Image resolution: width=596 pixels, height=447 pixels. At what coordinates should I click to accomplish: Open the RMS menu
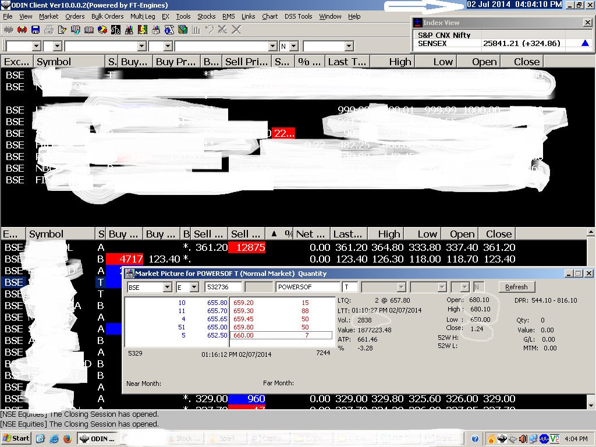tap(228, 16)
